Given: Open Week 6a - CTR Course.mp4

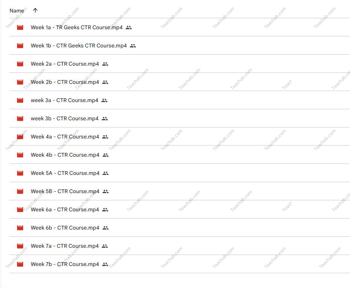Looking at the screenshot, I should 65,209.
